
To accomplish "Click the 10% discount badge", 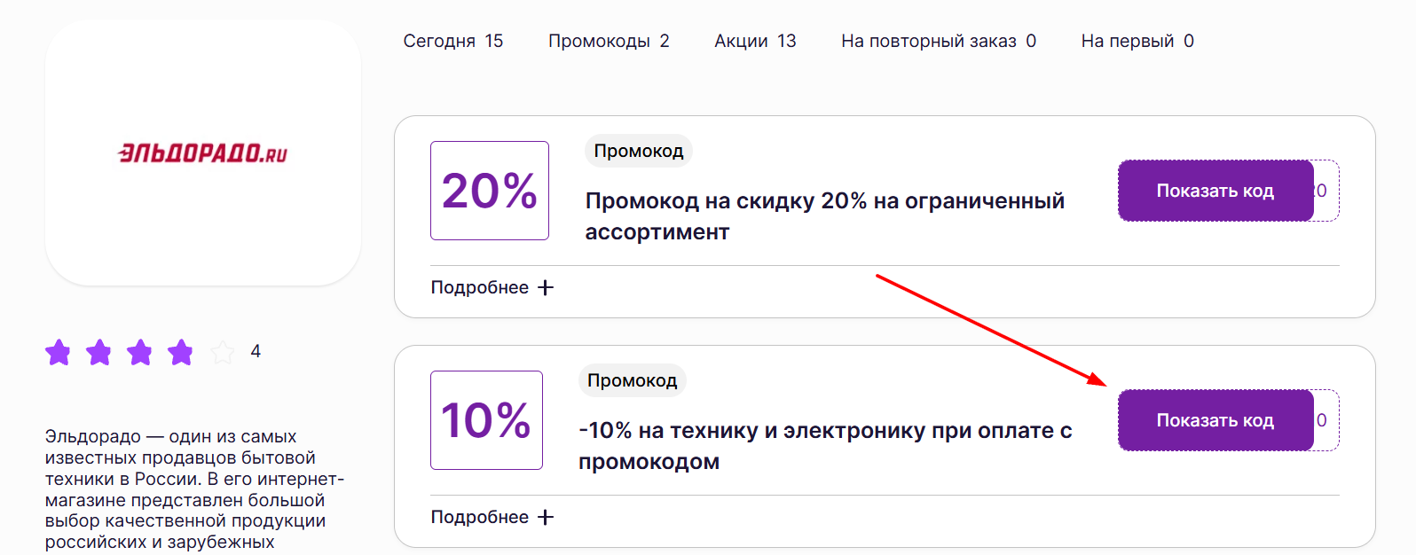I will click(487, 419).
